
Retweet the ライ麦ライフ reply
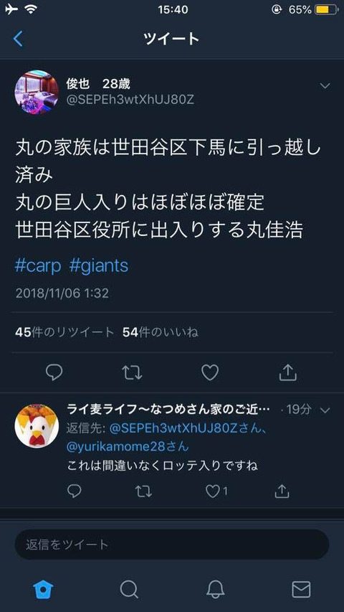pyautogui.click(x=143, y=491)
